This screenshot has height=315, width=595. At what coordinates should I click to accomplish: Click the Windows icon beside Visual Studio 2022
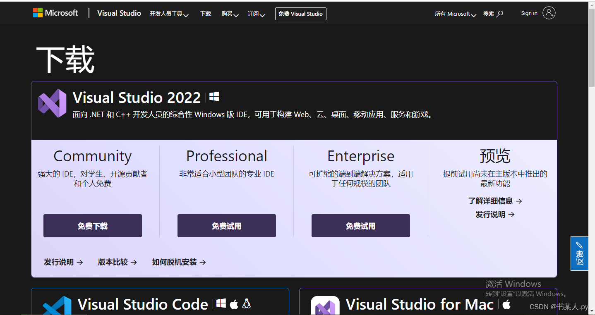pos(214,97)
